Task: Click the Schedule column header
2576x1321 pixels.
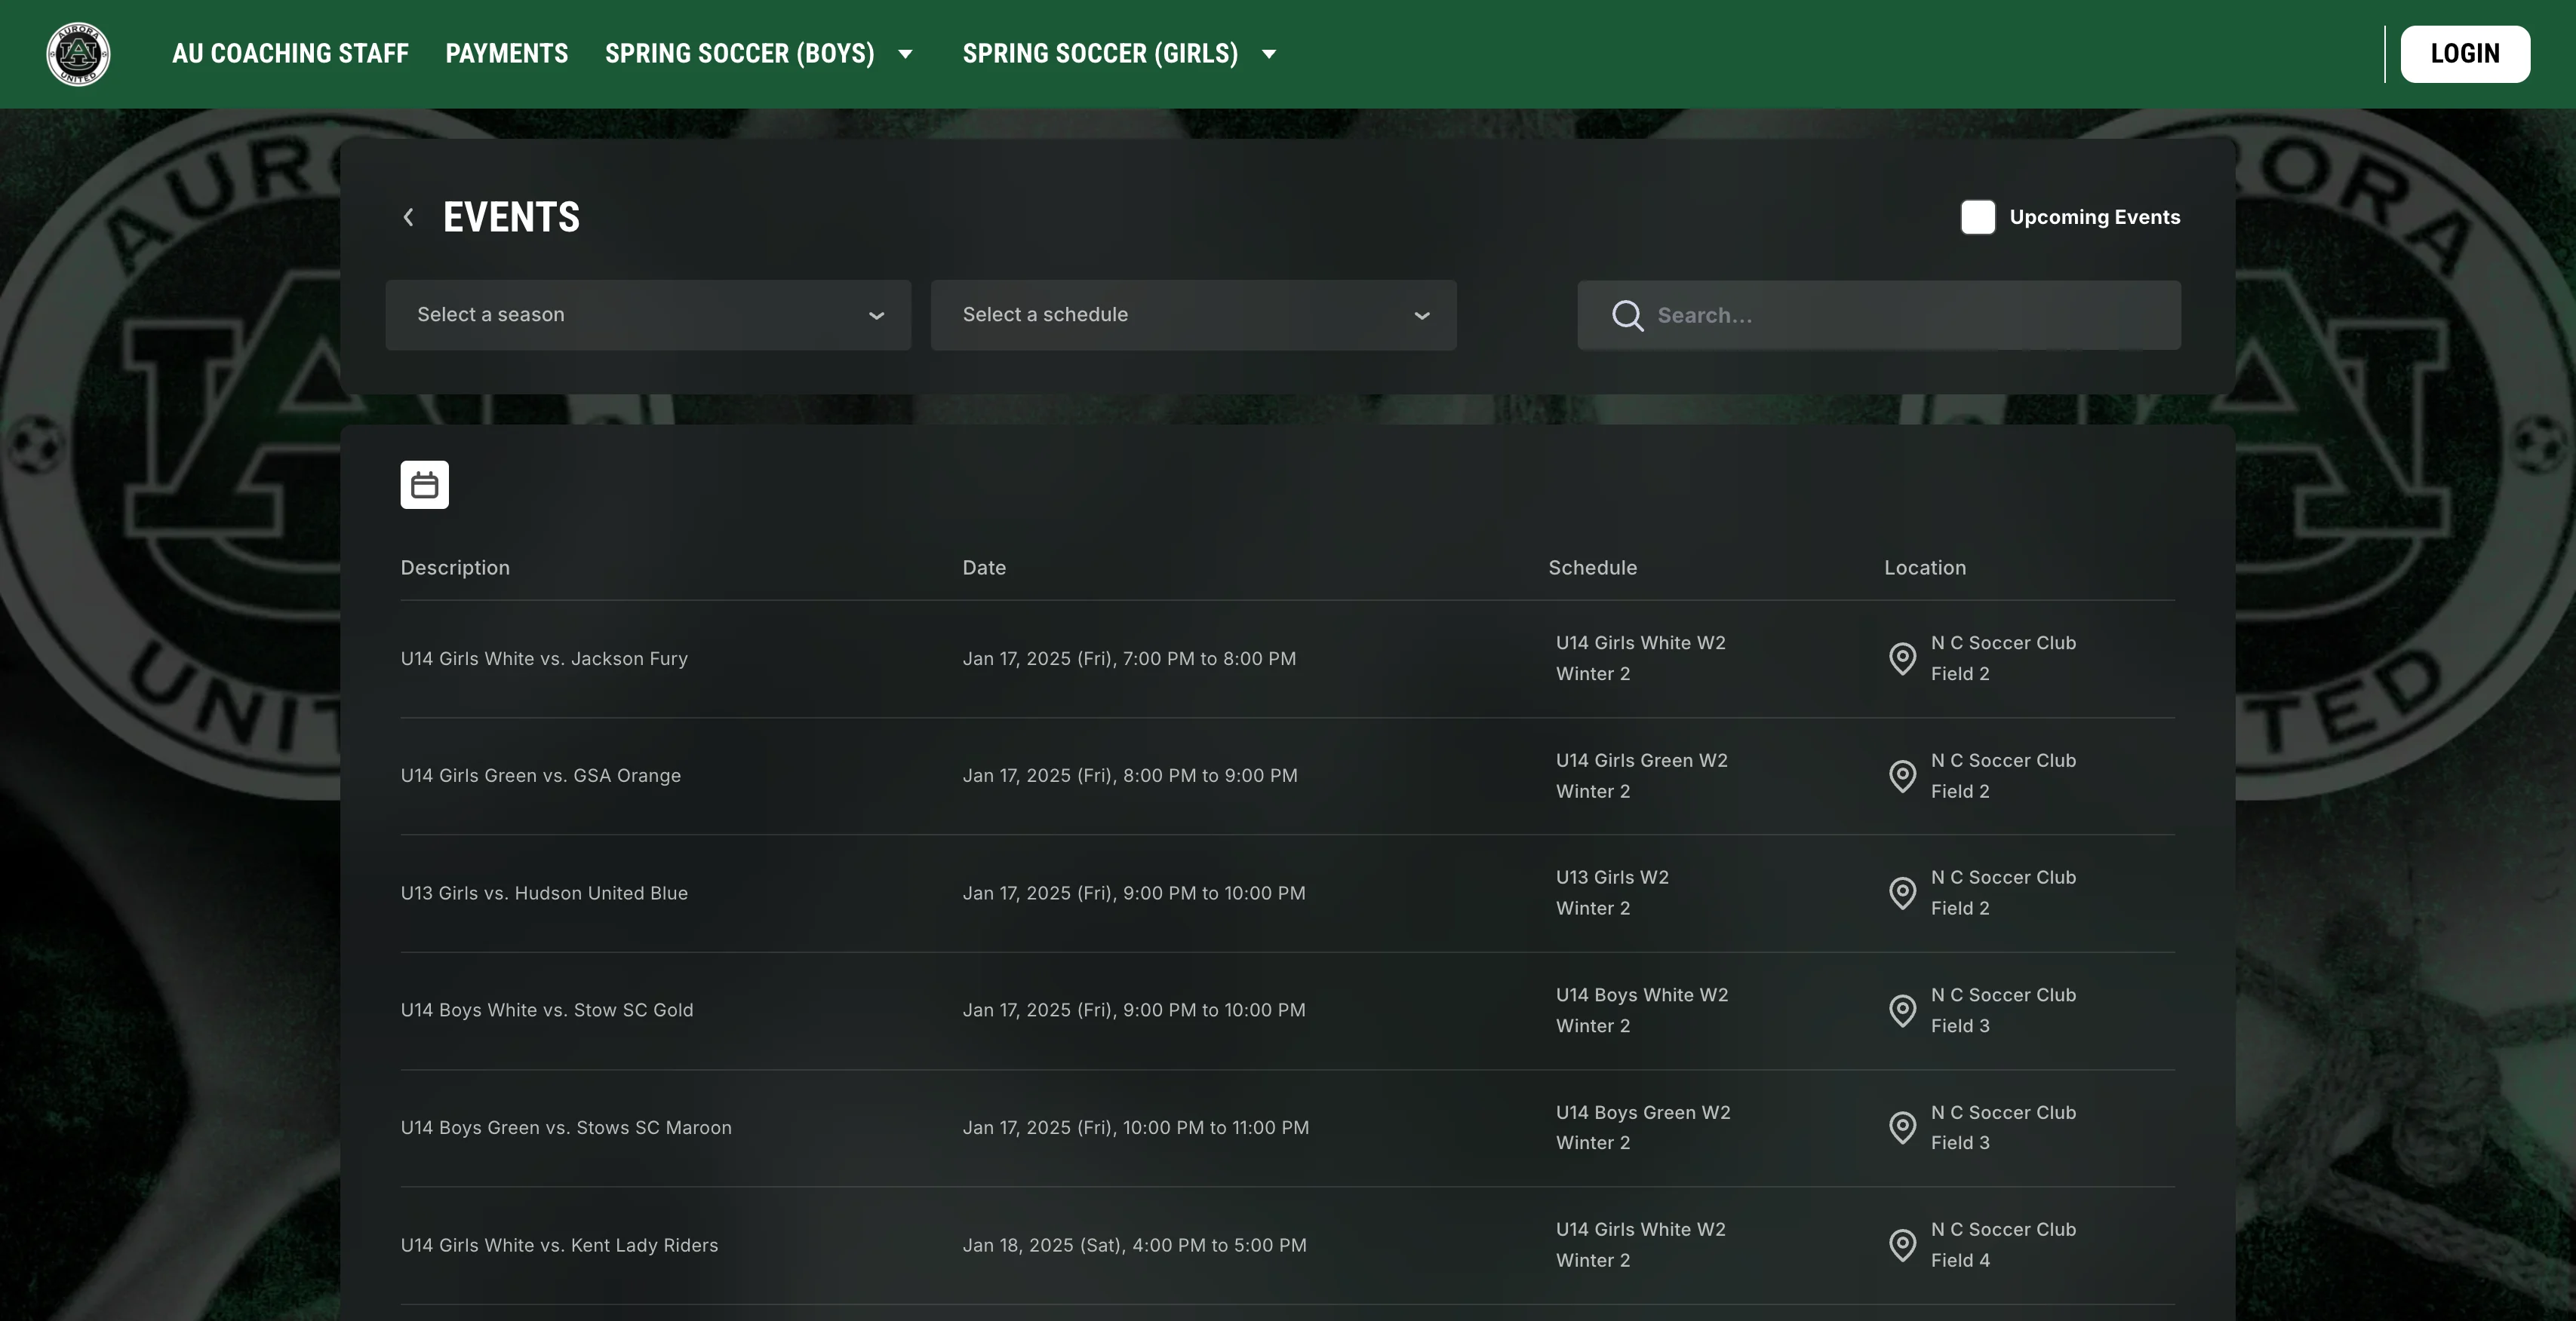Action: coord(1592,568)
